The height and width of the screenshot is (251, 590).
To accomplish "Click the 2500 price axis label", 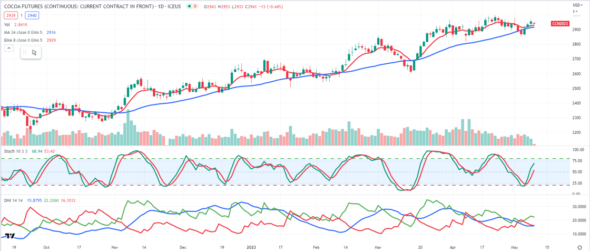I will point(576,89).
